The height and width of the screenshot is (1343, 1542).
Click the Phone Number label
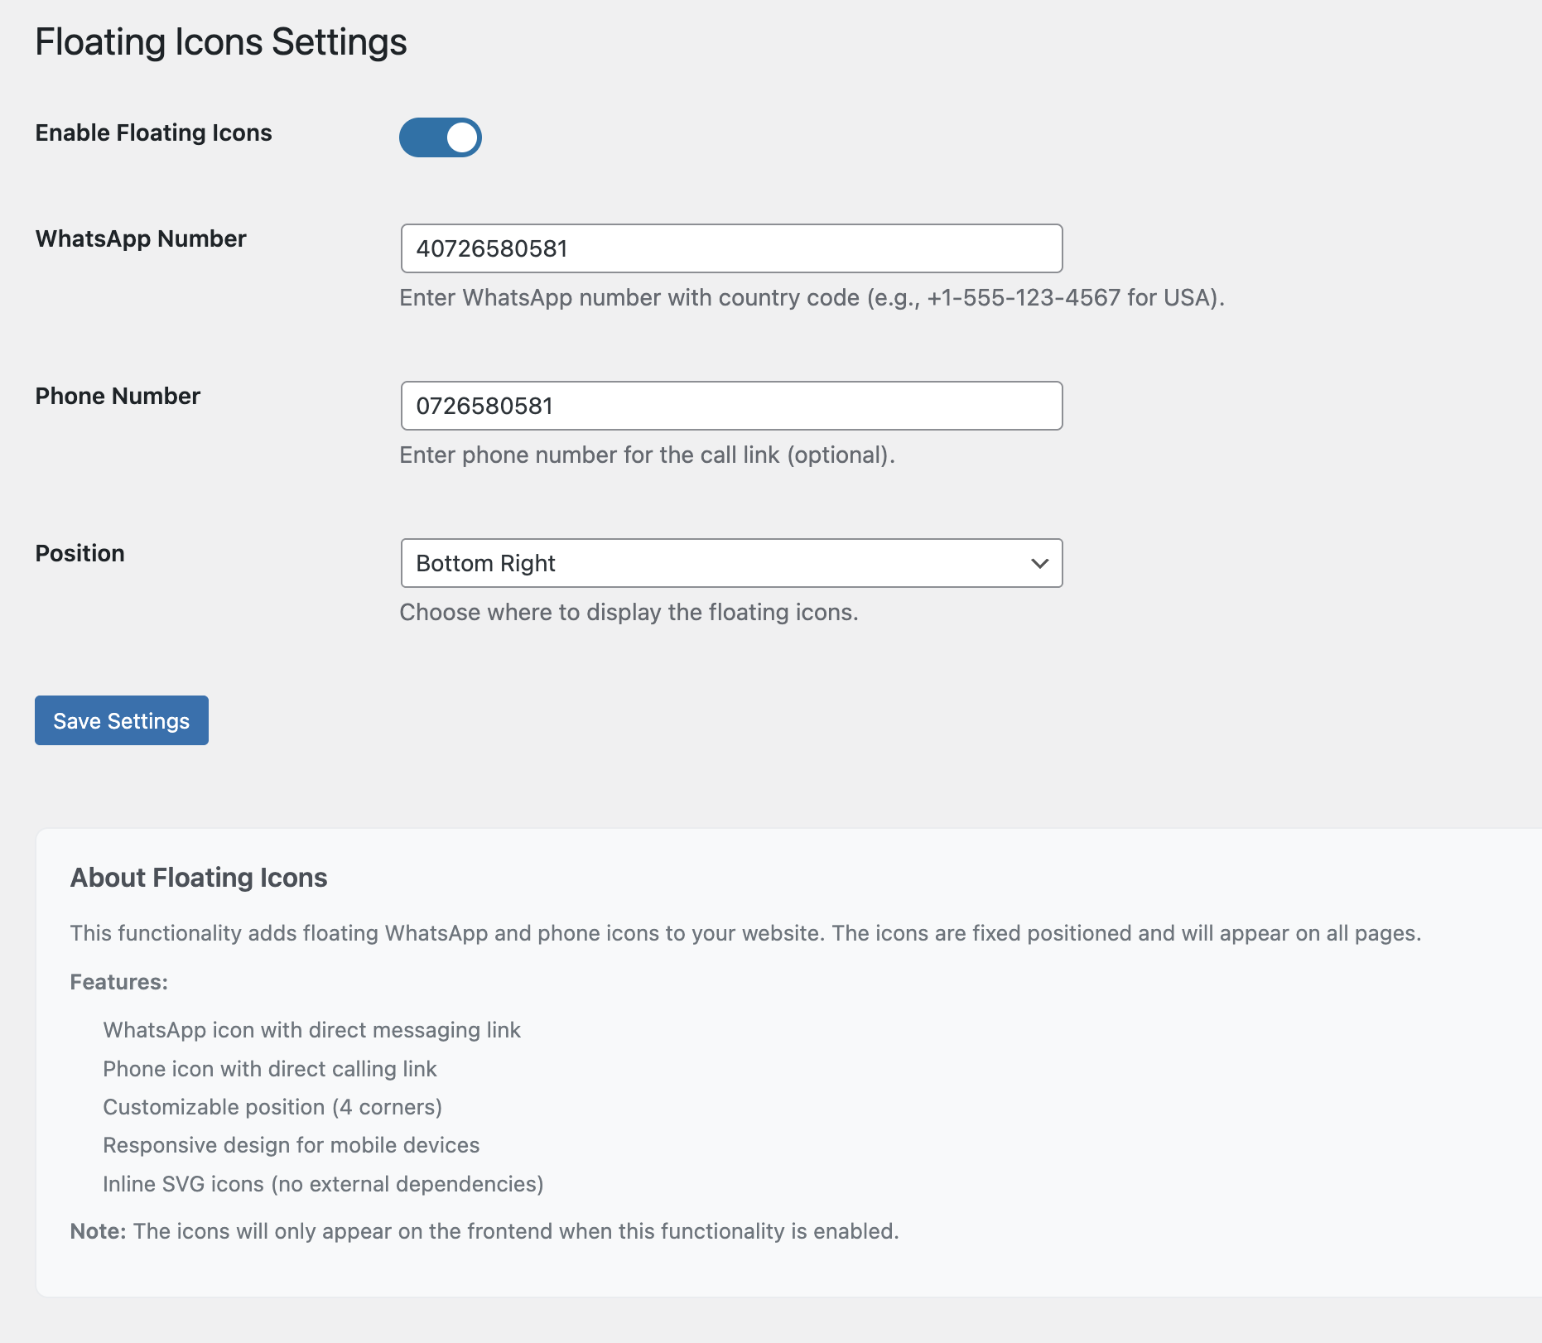point(118,396)
